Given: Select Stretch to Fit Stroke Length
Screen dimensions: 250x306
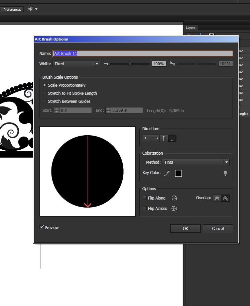Looking at the screenshot, I should click(x=45, y=93).
